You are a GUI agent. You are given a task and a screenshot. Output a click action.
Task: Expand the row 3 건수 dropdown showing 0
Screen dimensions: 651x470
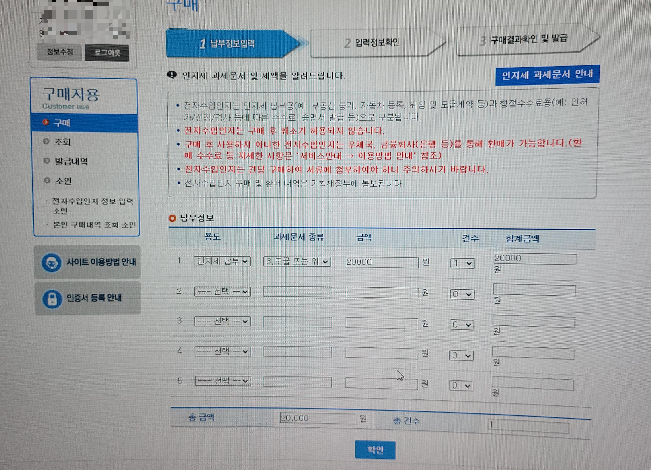pos(461,325)
